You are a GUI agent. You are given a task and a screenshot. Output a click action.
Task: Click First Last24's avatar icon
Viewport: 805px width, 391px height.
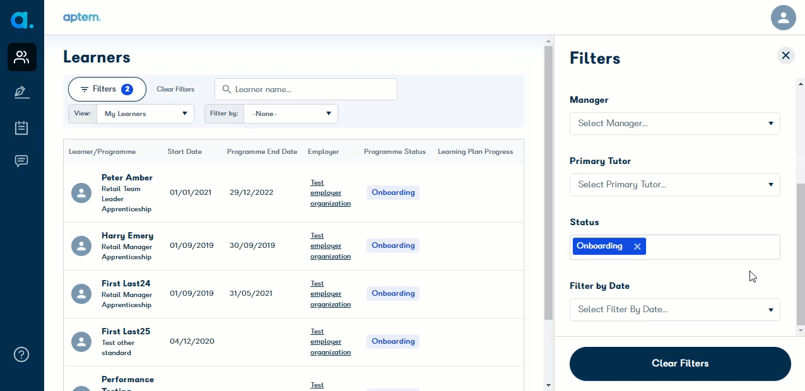pos(81,294)
